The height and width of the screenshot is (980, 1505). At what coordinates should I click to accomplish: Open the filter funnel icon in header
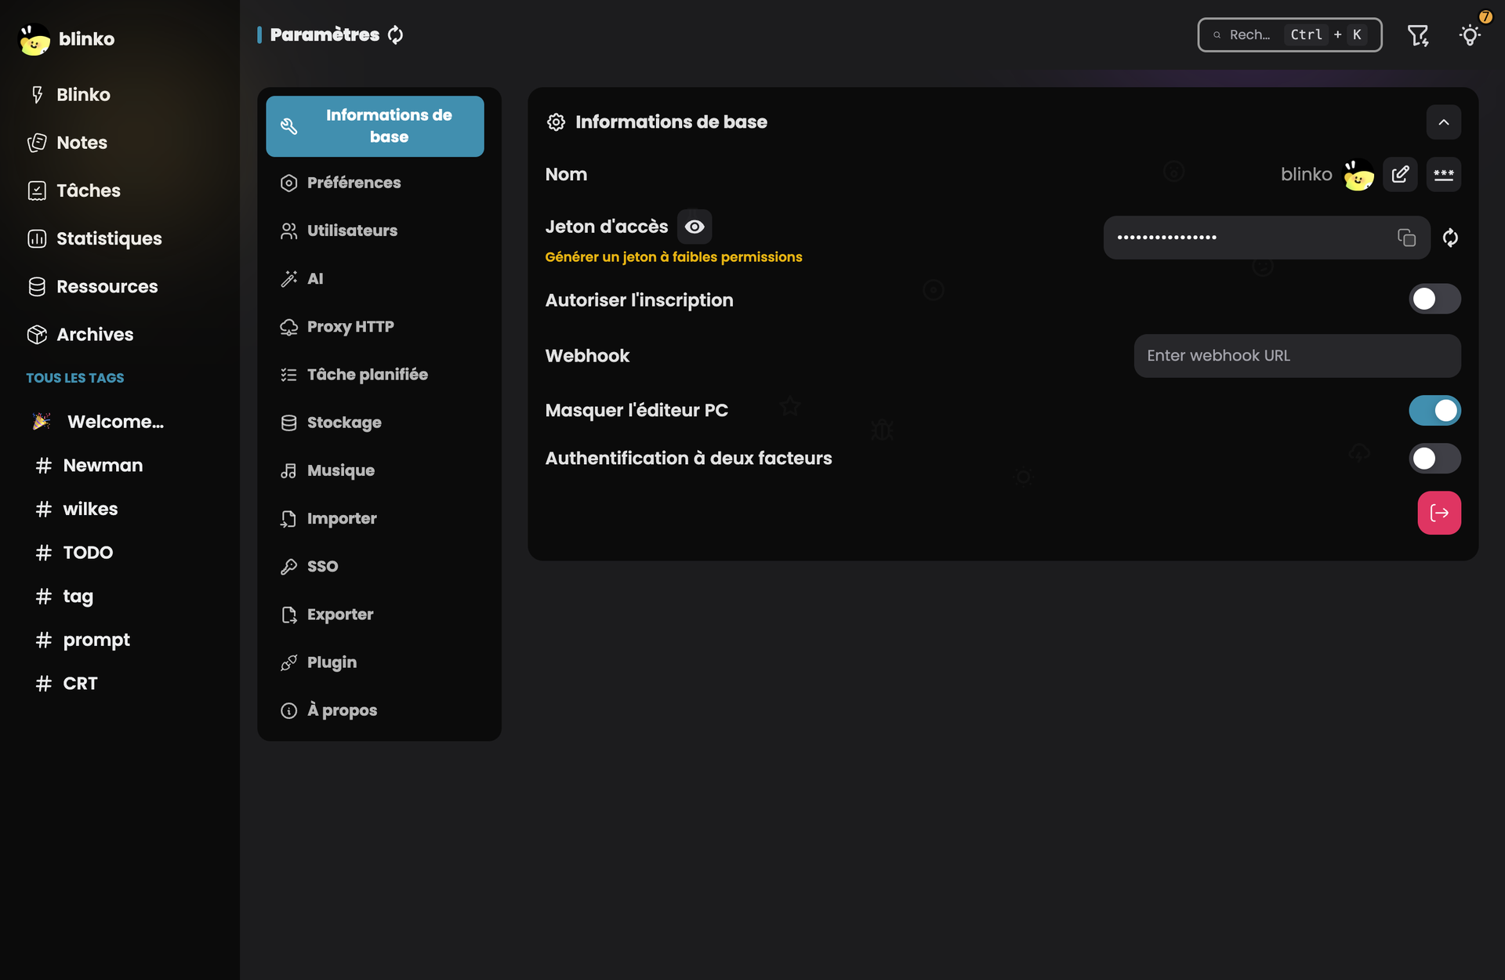[x=1418, y=35]
